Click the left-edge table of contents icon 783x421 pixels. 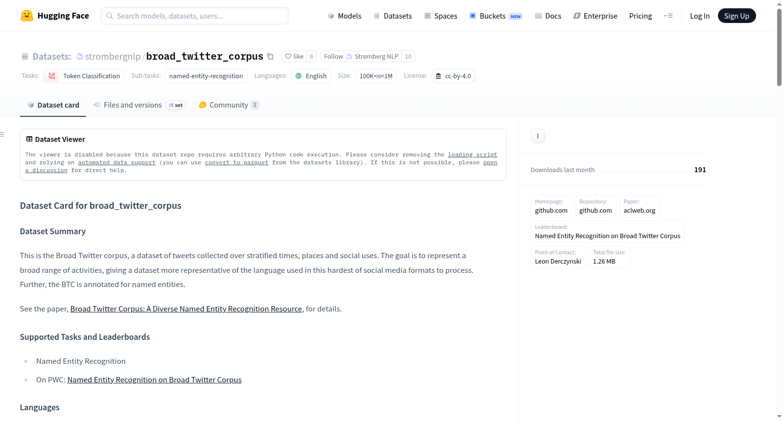pyautogui.click(x=2, y=134)
